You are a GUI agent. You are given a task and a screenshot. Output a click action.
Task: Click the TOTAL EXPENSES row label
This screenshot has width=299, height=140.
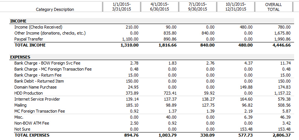click(32, 135)
